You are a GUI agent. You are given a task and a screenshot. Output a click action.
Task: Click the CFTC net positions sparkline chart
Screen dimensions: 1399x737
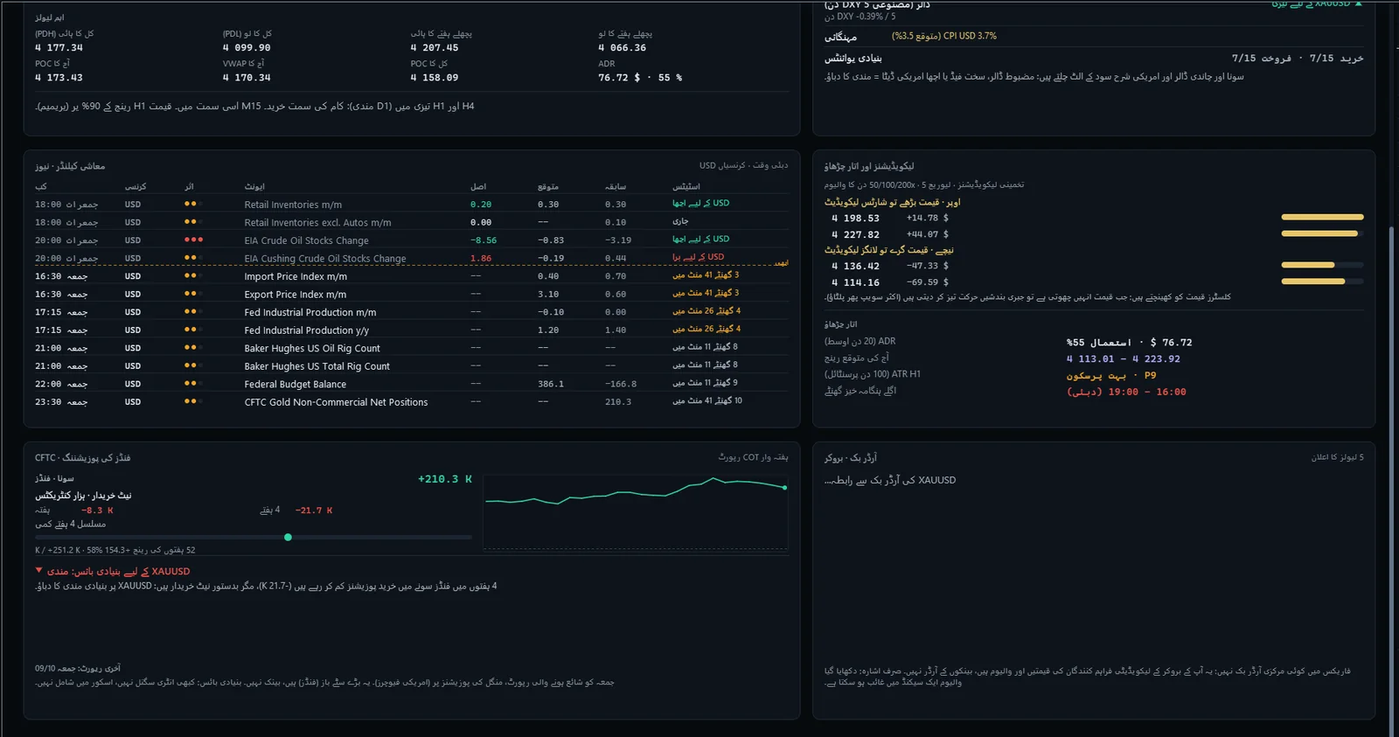pos(636,511)
